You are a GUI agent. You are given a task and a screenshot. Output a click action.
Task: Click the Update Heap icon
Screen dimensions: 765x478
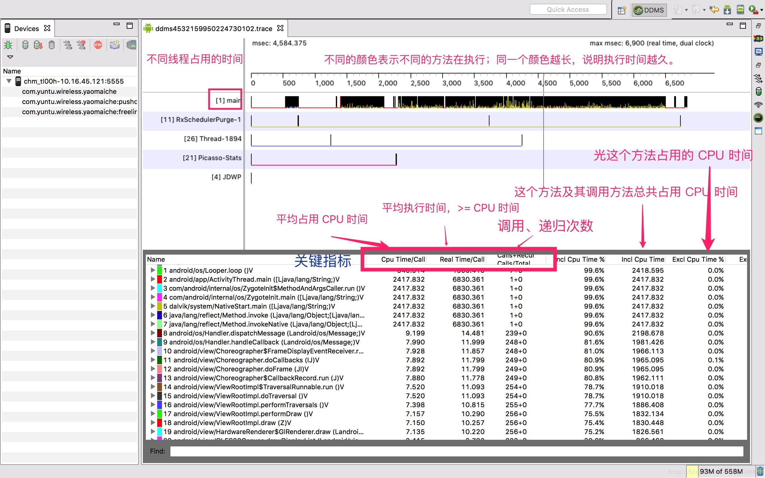tap(25, 45)
